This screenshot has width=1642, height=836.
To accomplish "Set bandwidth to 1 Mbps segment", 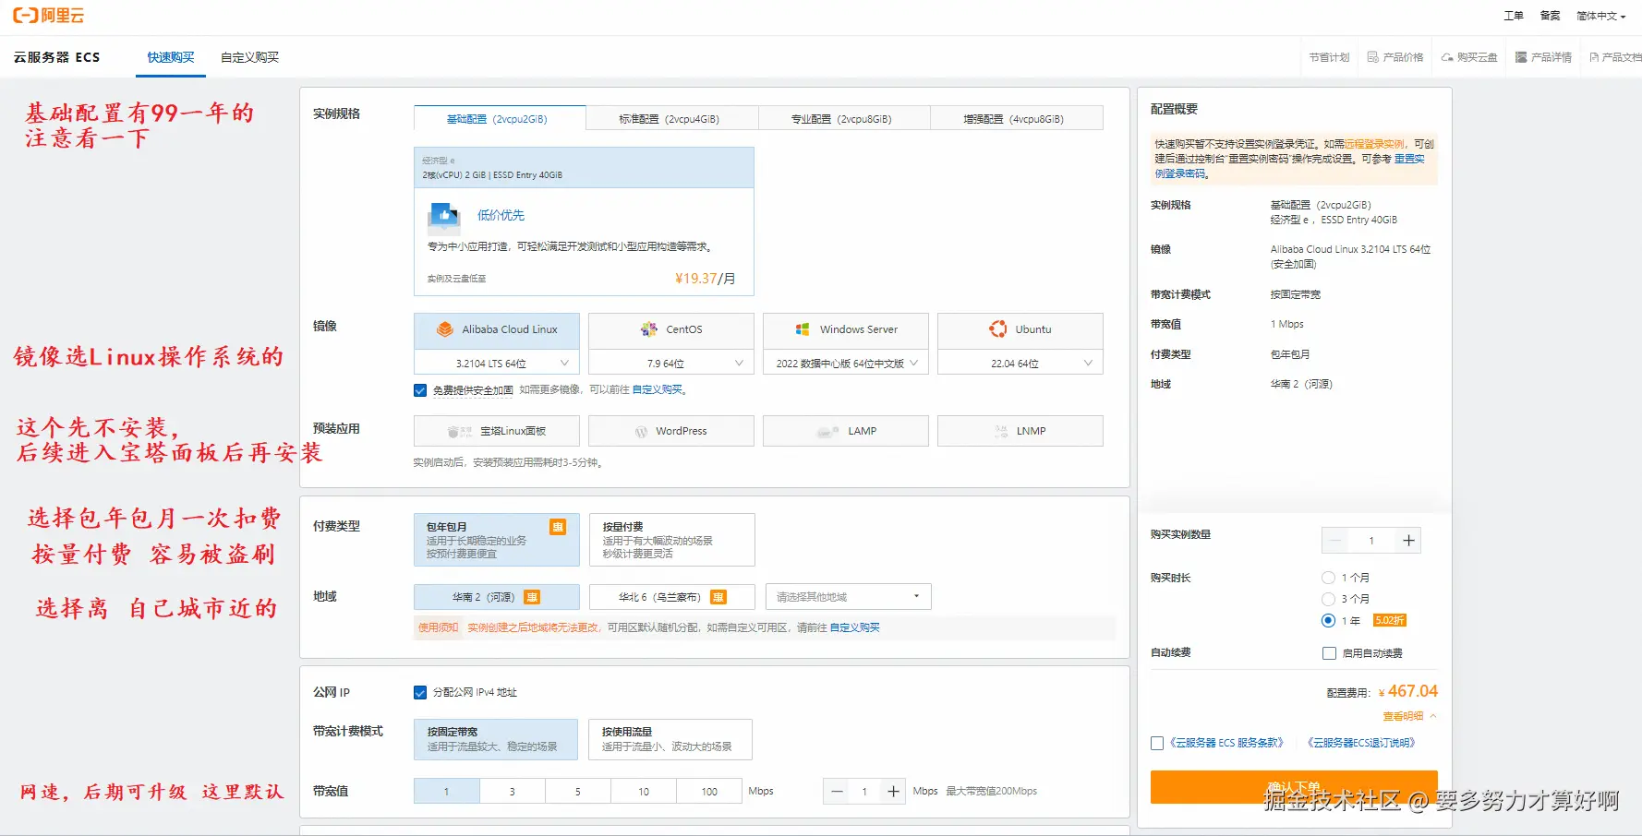I will tap(447, 792).
